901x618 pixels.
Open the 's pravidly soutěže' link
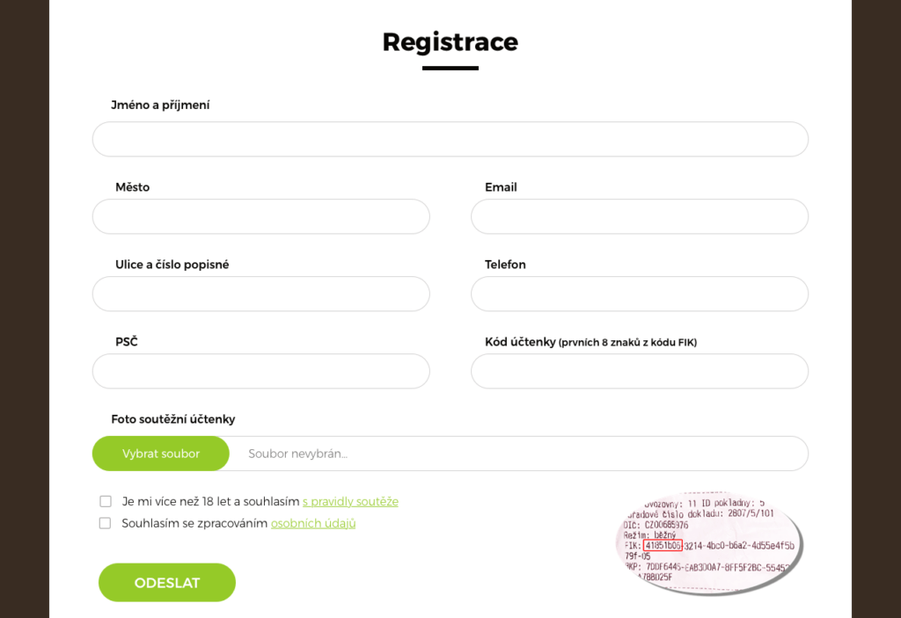point(350,501)
